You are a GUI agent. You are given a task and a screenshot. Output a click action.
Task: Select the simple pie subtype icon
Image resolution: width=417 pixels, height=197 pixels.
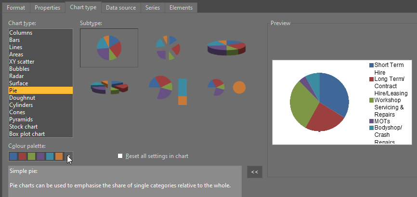[x=109, y=47]
